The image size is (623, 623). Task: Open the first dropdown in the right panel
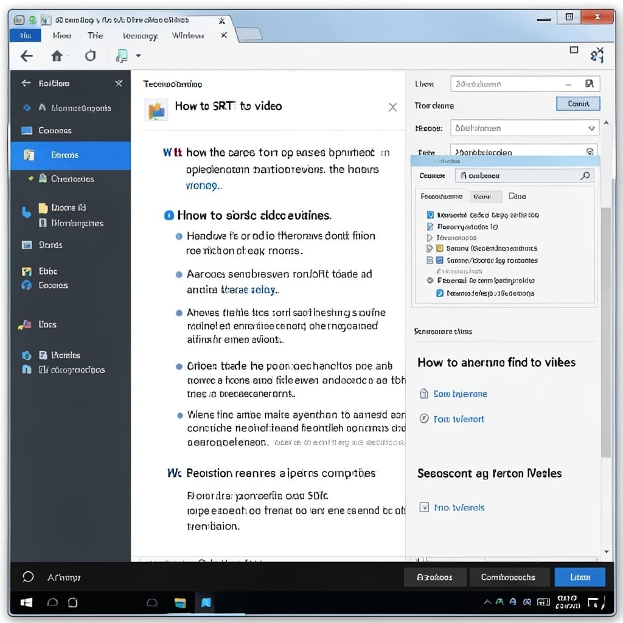click(524, 128)
